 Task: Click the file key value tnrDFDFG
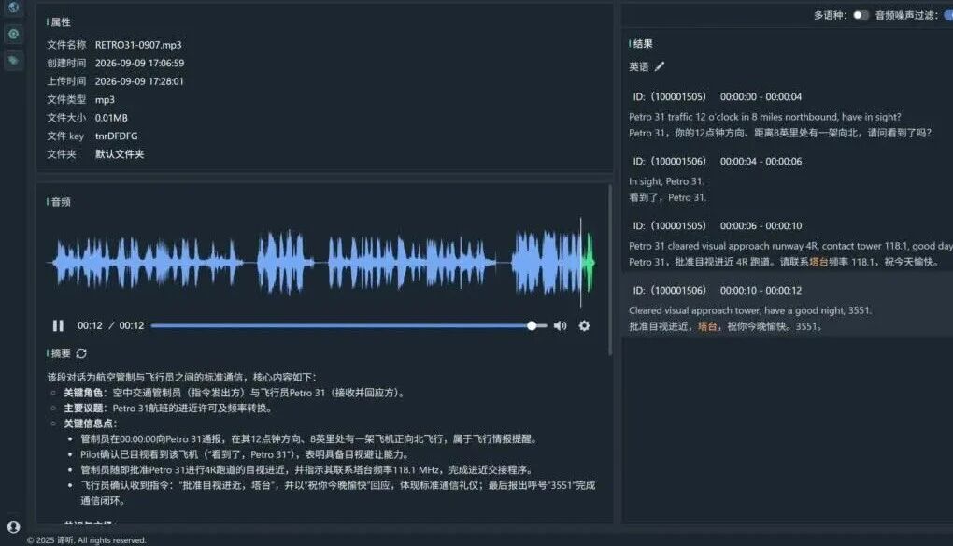[x=116, y=136]
